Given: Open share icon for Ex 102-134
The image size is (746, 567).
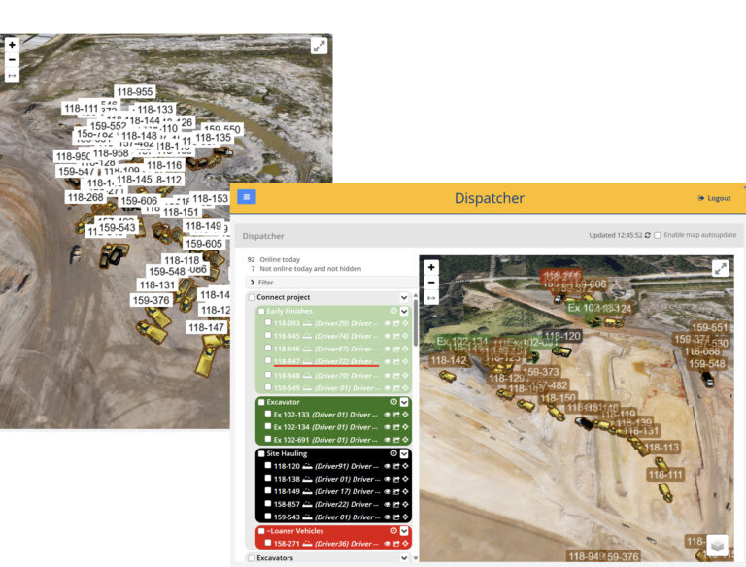Looking at the screenshot, I should click(x=396, y=427).
